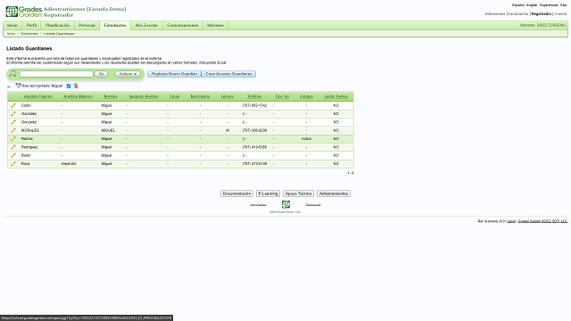This screenshot has width=571, height=321.
Task: Open the Personal tab
Action: [87, 26]
